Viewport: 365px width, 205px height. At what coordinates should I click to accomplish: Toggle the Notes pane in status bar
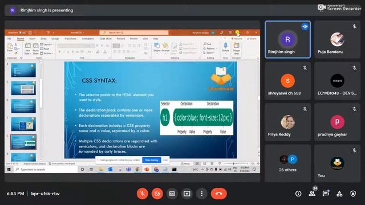185,163
